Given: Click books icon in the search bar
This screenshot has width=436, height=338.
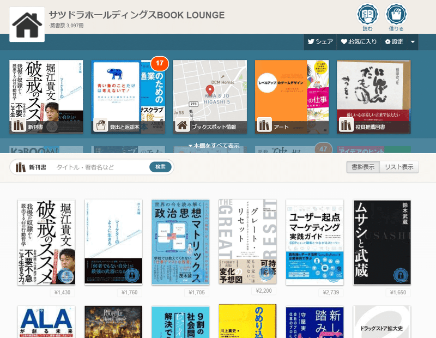Looking at the screenshot, I should pyautogui.click(x=21, y=167).
